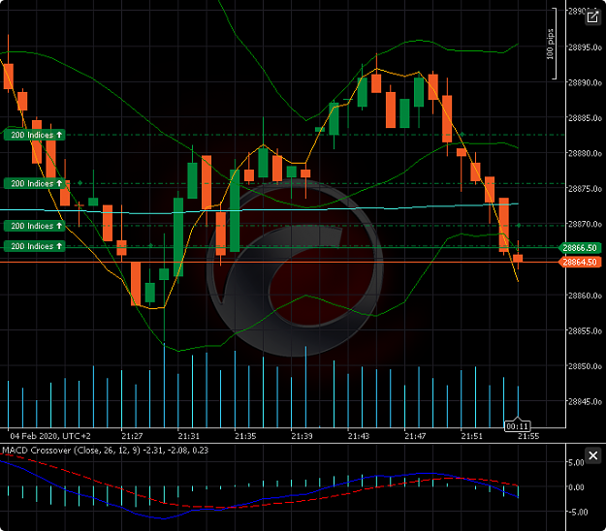Close the MACD Crossover indicator panel

click(592, 455)
